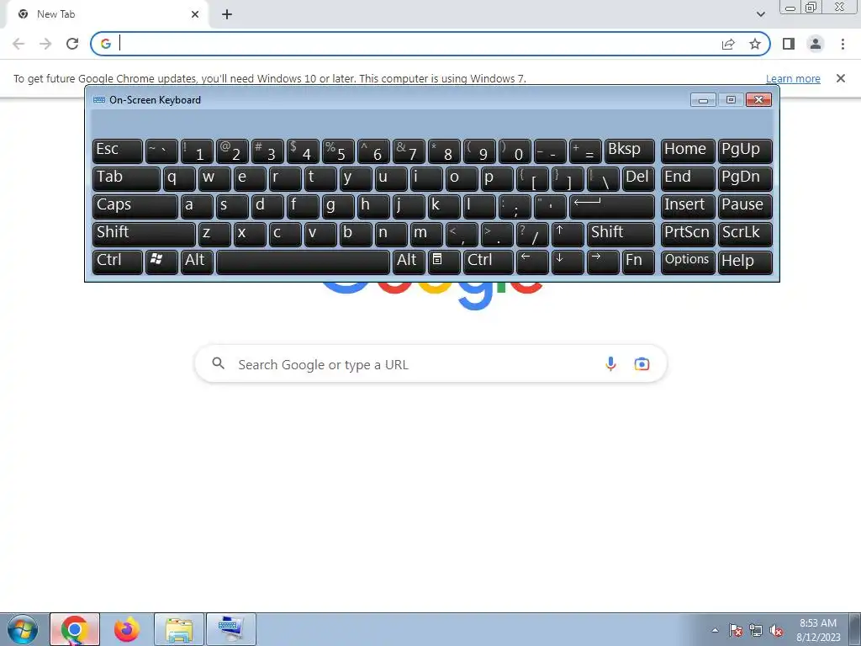Image resolution: width=861 pixels, height=646 pixels.
Task: Select the New Tab tab
Action: 104,14
